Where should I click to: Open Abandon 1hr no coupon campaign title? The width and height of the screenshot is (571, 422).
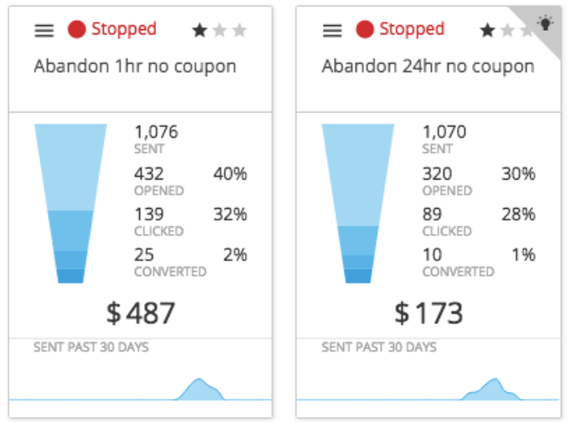(x=135, y=66)
